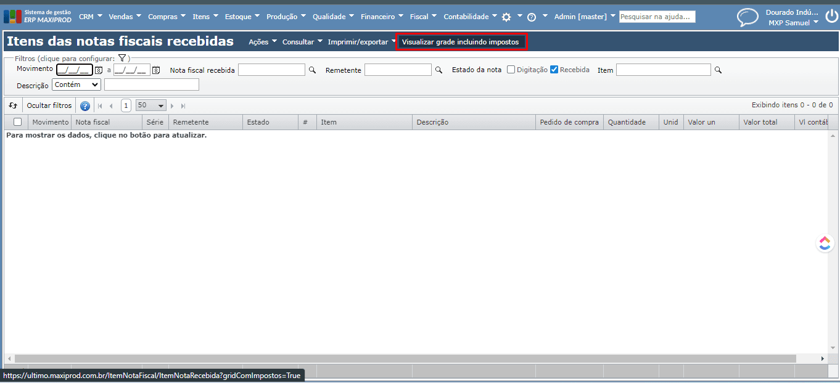840x383 pixels.
Task: Open the filter funnel configuration icon
Action: [122, 58]
